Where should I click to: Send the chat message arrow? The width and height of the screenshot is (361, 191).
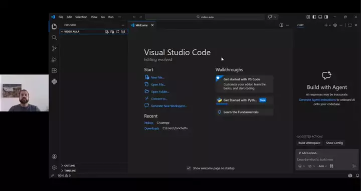click(354, 166)
